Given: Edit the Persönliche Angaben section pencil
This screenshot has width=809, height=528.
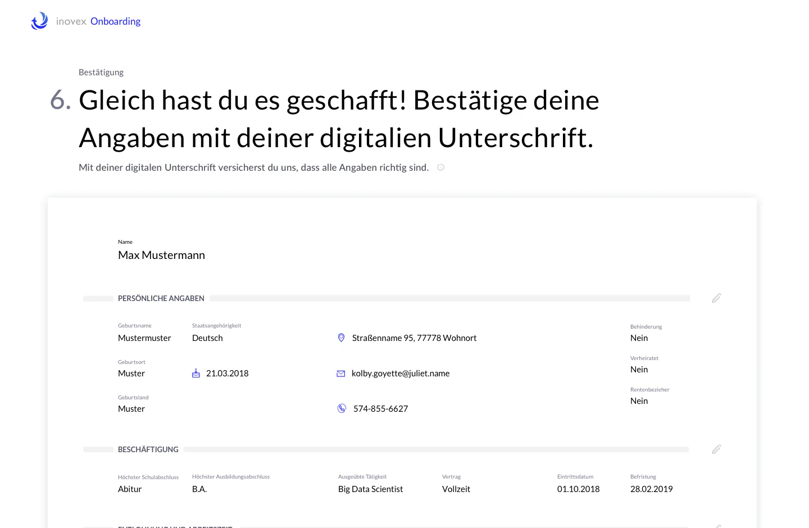Looking at the screenshot, I should 716,298.
